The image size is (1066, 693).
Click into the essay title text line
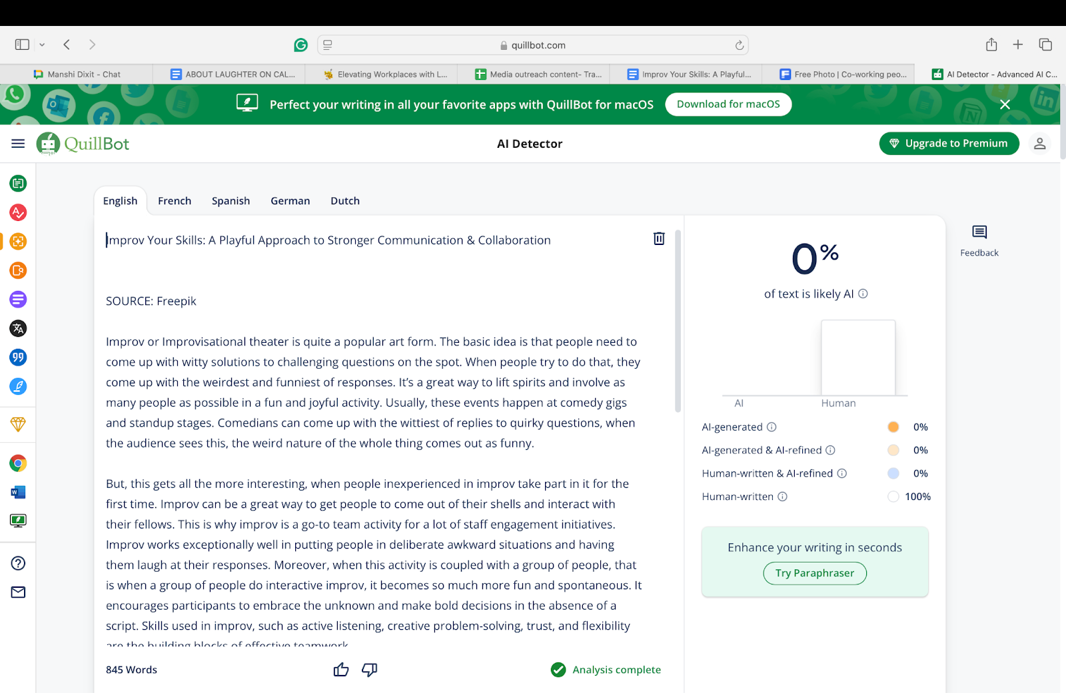[328, 240]
